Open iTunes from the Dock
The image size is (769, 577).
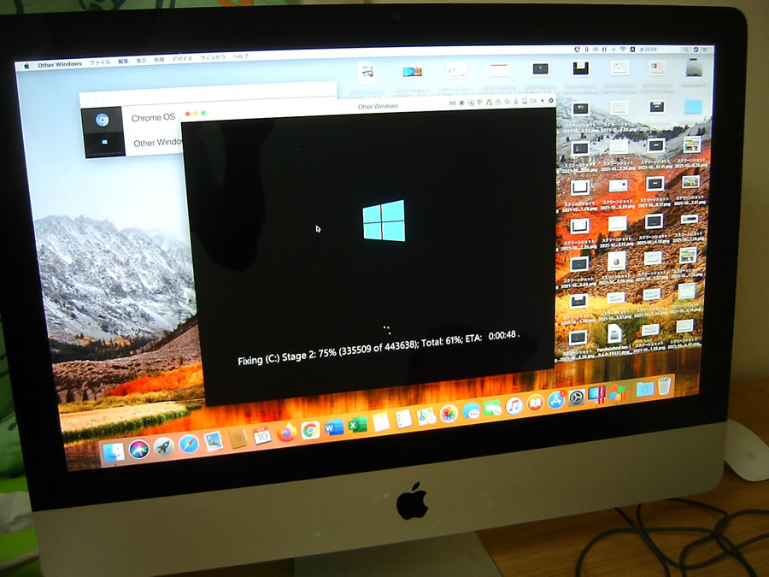point(514,406)
